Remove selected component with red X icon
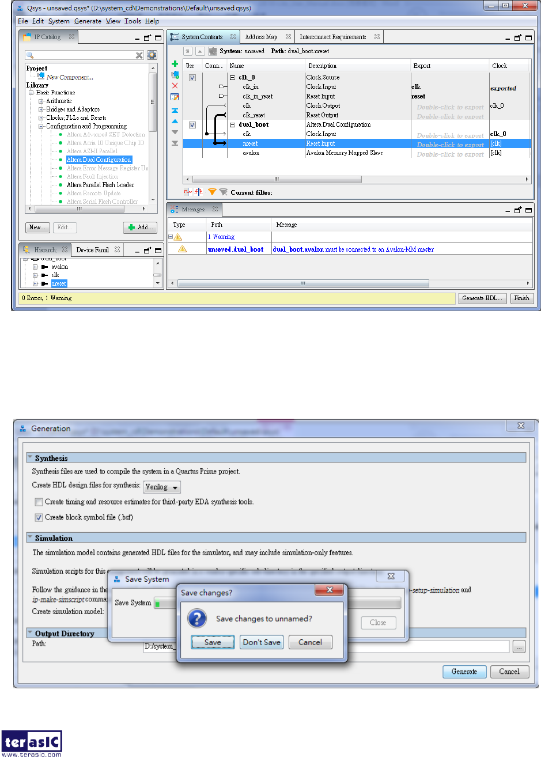The image size is (541, 758). 175,86
